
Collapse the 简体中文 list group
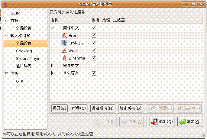click(52, 28)
